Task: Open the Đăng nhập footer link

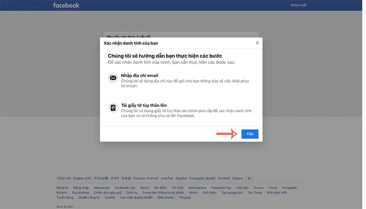Action: pos(81,188)
